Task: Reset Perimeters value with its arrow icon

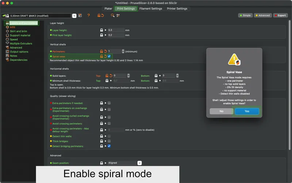Action: (x=105, y=51)
